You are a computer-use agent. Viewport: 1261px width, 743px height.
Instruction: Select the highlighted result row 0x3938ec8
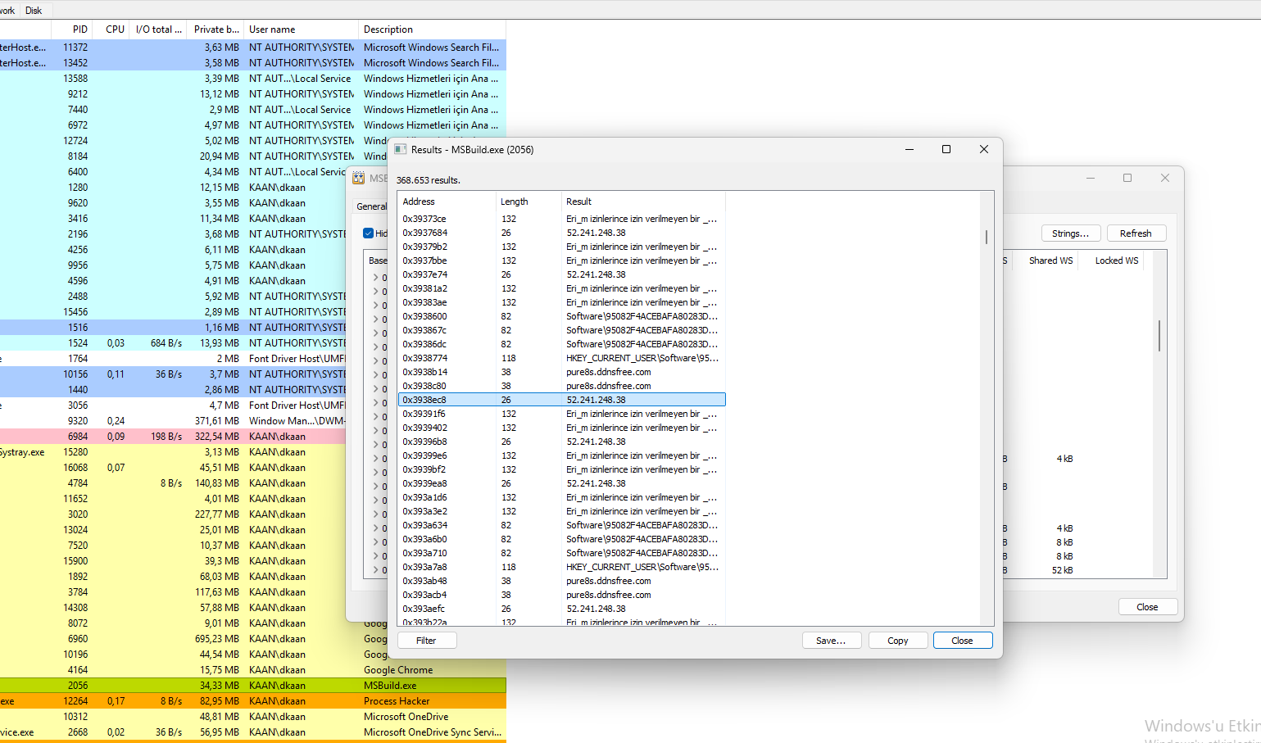point(561,400)
